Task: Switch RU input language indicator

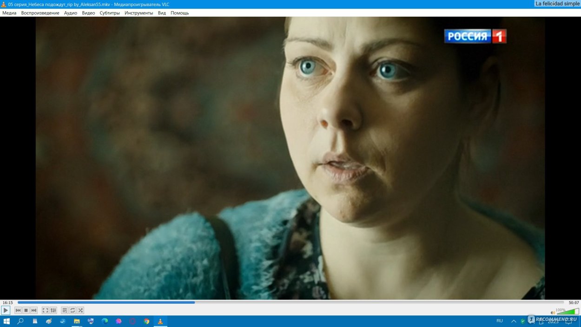Action: tap(500, 321)
